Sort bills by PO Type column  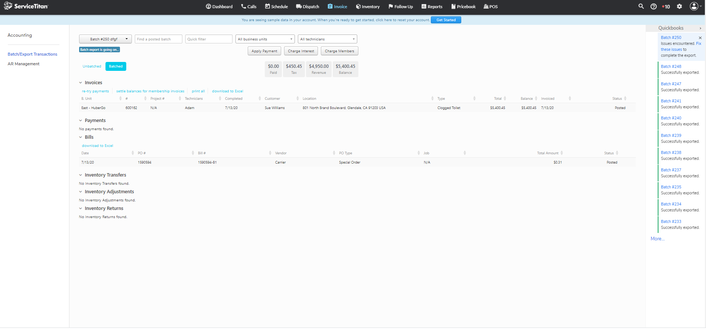pyautogui.click(x=419, y=153)
